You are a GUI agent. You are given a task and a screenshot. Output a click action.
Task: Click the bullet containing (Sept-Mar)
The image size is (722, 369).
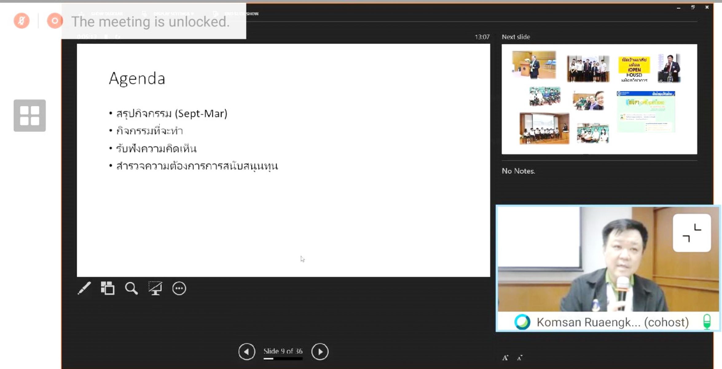pyautogui.click(x=171, y=113)
